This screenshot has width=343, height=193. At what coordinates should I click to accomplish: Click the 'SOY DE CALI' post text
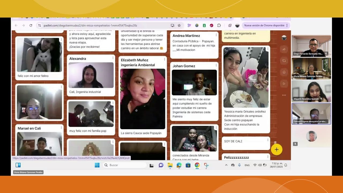(x=233, y=141)
